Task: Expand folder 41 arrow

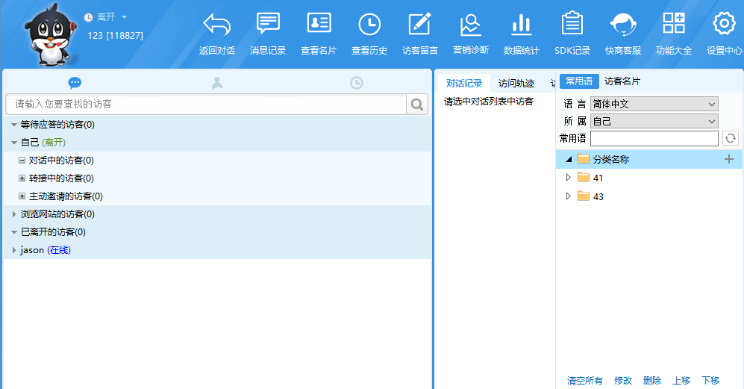Action: point(568,178)
